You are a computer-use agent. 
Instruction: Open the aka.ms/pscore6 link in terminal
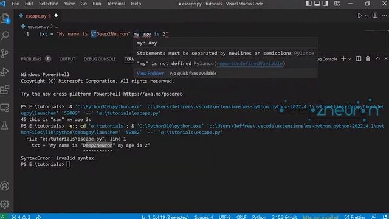click(153, 94)
